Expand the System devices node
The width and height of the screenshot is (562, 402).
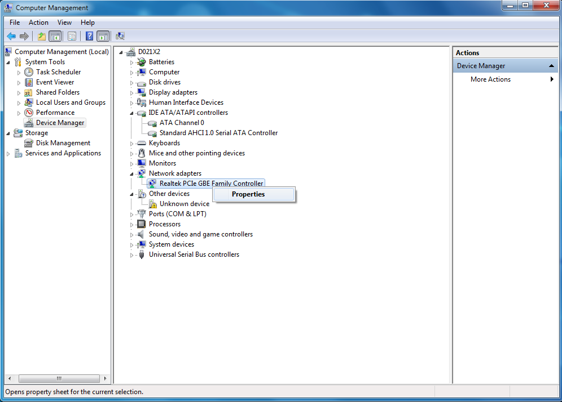coord(131,245)
